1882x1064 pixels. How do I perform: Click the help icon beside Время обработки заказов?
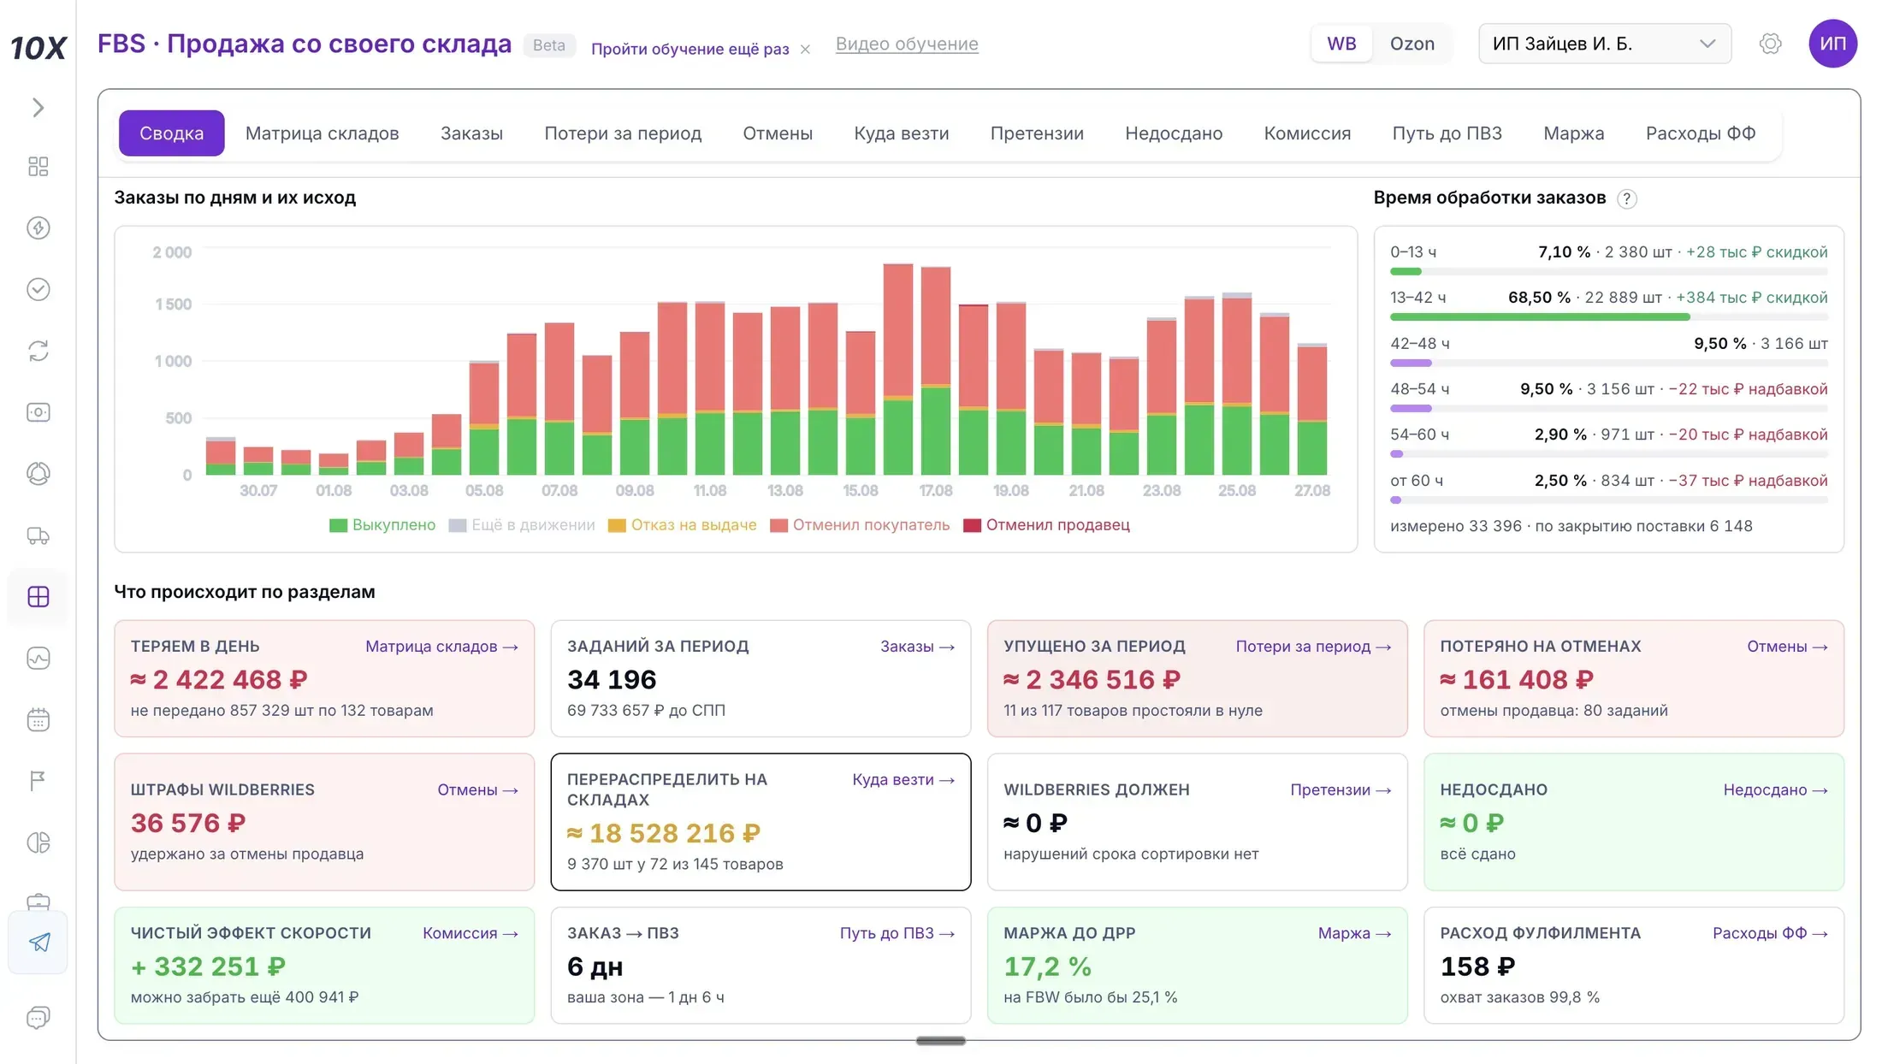1626,198
